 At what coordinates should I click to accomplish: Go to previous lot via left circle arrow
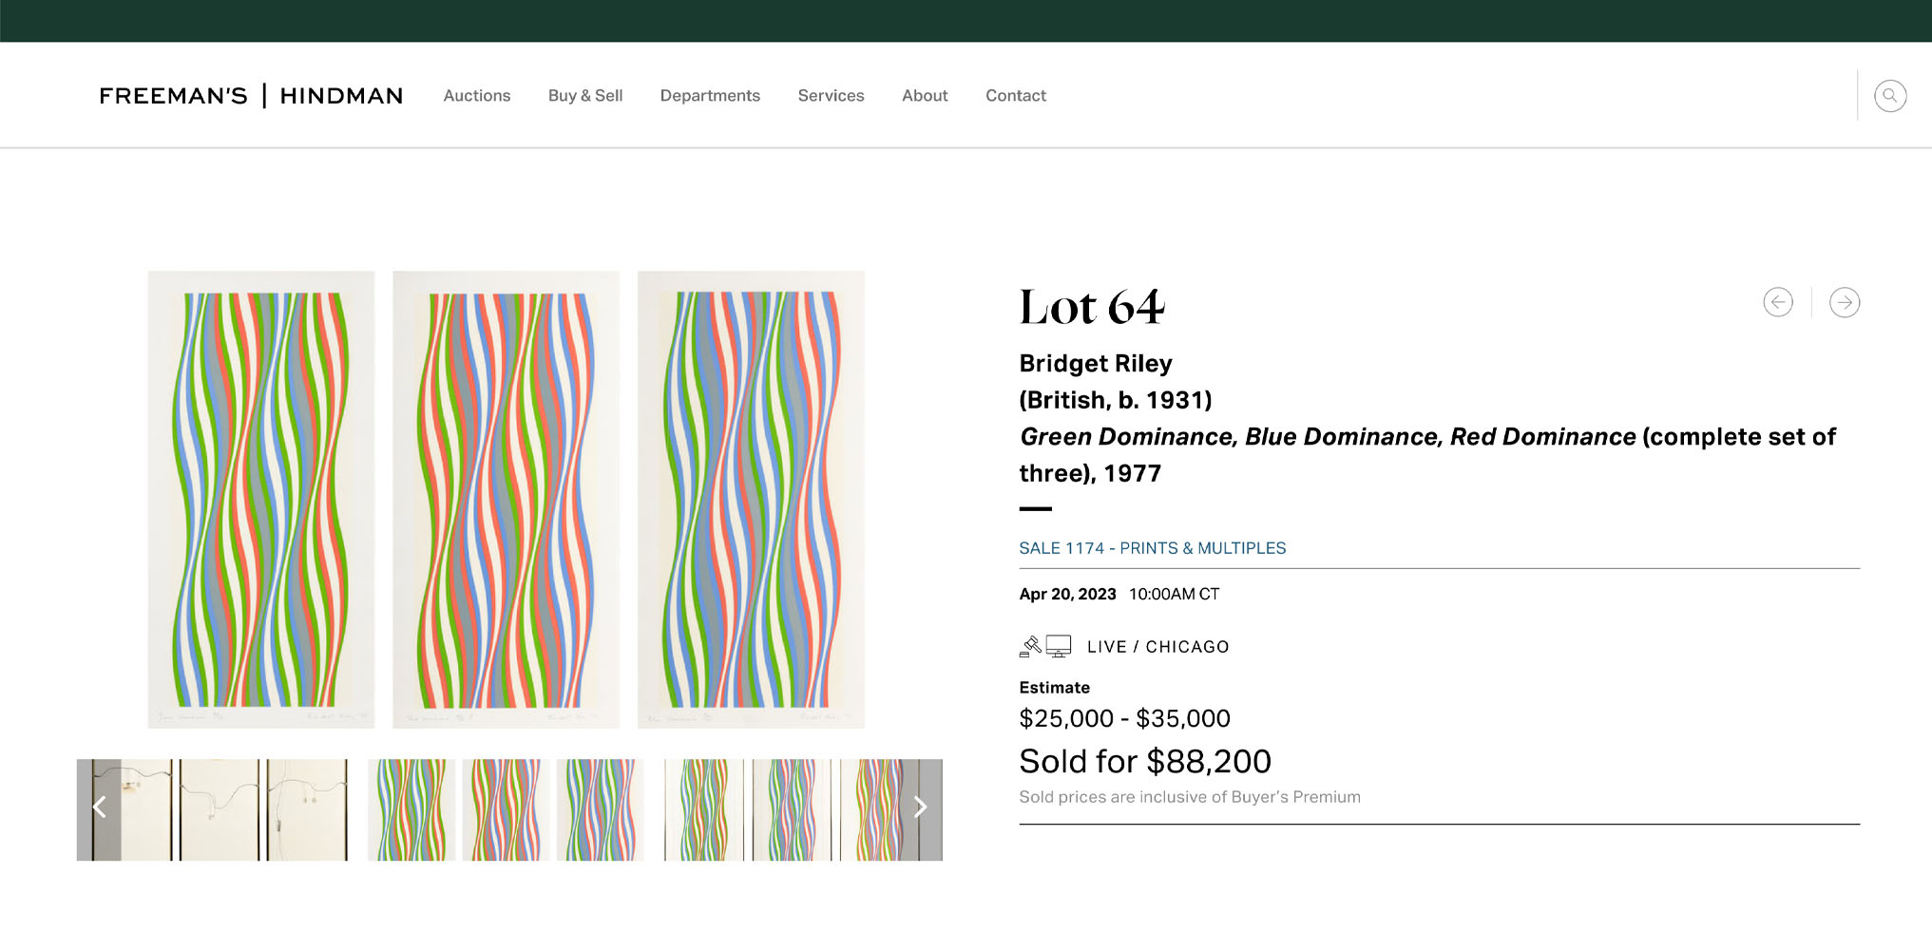point(1778,302)
